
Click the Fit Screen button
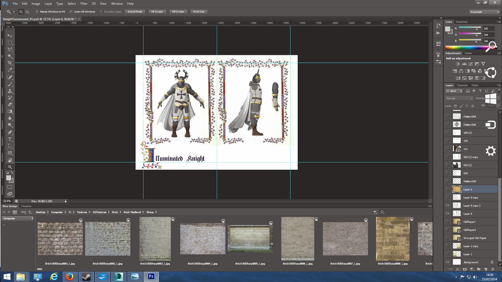pos(157,12)
